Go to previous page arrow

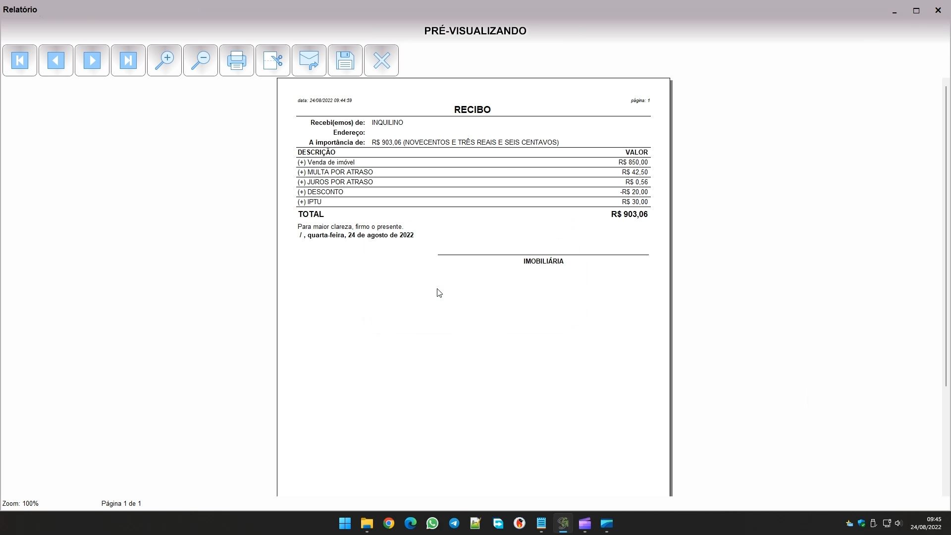56,60
